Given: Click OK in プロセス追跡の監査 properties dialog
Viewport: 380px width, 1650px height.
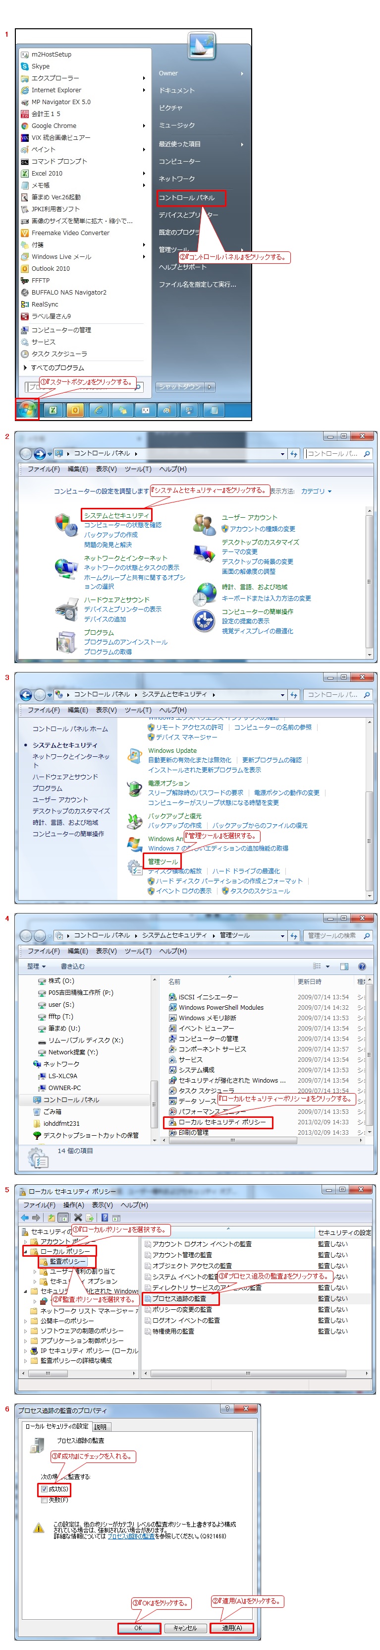Looking at the screenshot, I should pos(138,1628).
